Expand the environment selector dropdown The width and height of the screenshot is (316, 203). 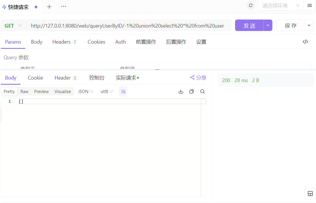coord(280,5)
